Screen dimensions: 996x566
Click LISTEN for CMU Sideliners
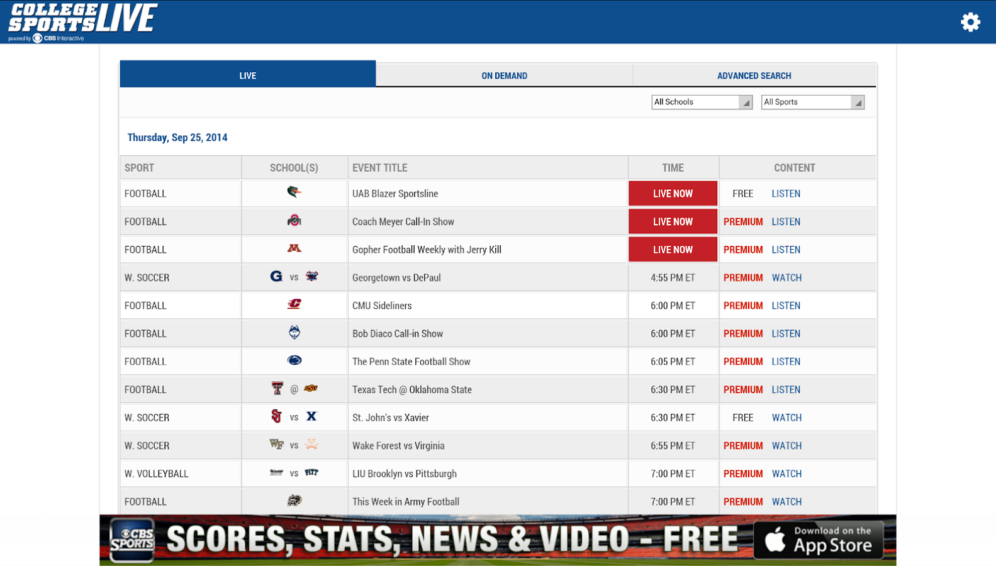tap(786, 306)
